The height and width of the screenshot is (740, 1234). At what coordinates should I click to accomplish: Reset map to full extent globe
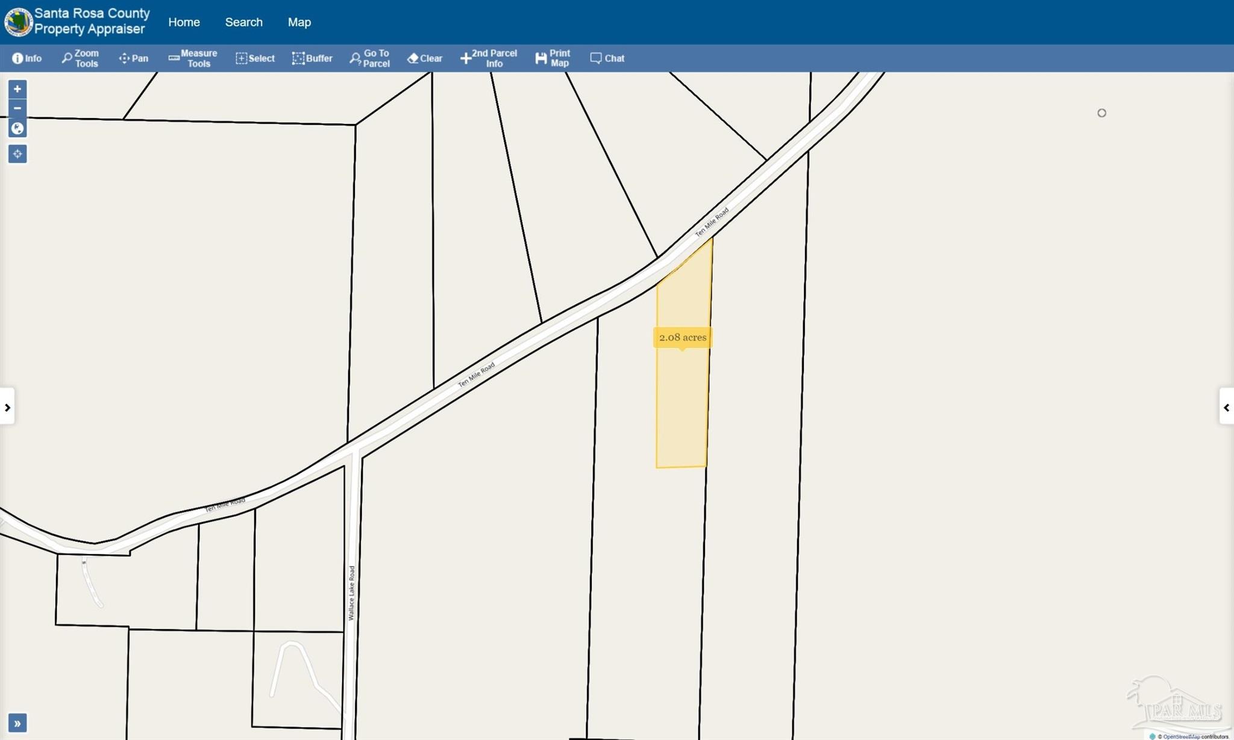pyautogui.click(x=17, y=128)
